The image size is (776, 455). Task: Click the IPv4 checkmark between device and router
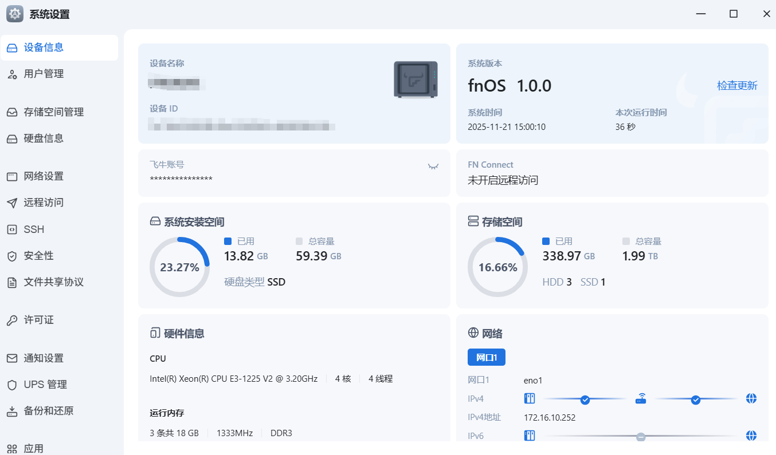point(585,399)
